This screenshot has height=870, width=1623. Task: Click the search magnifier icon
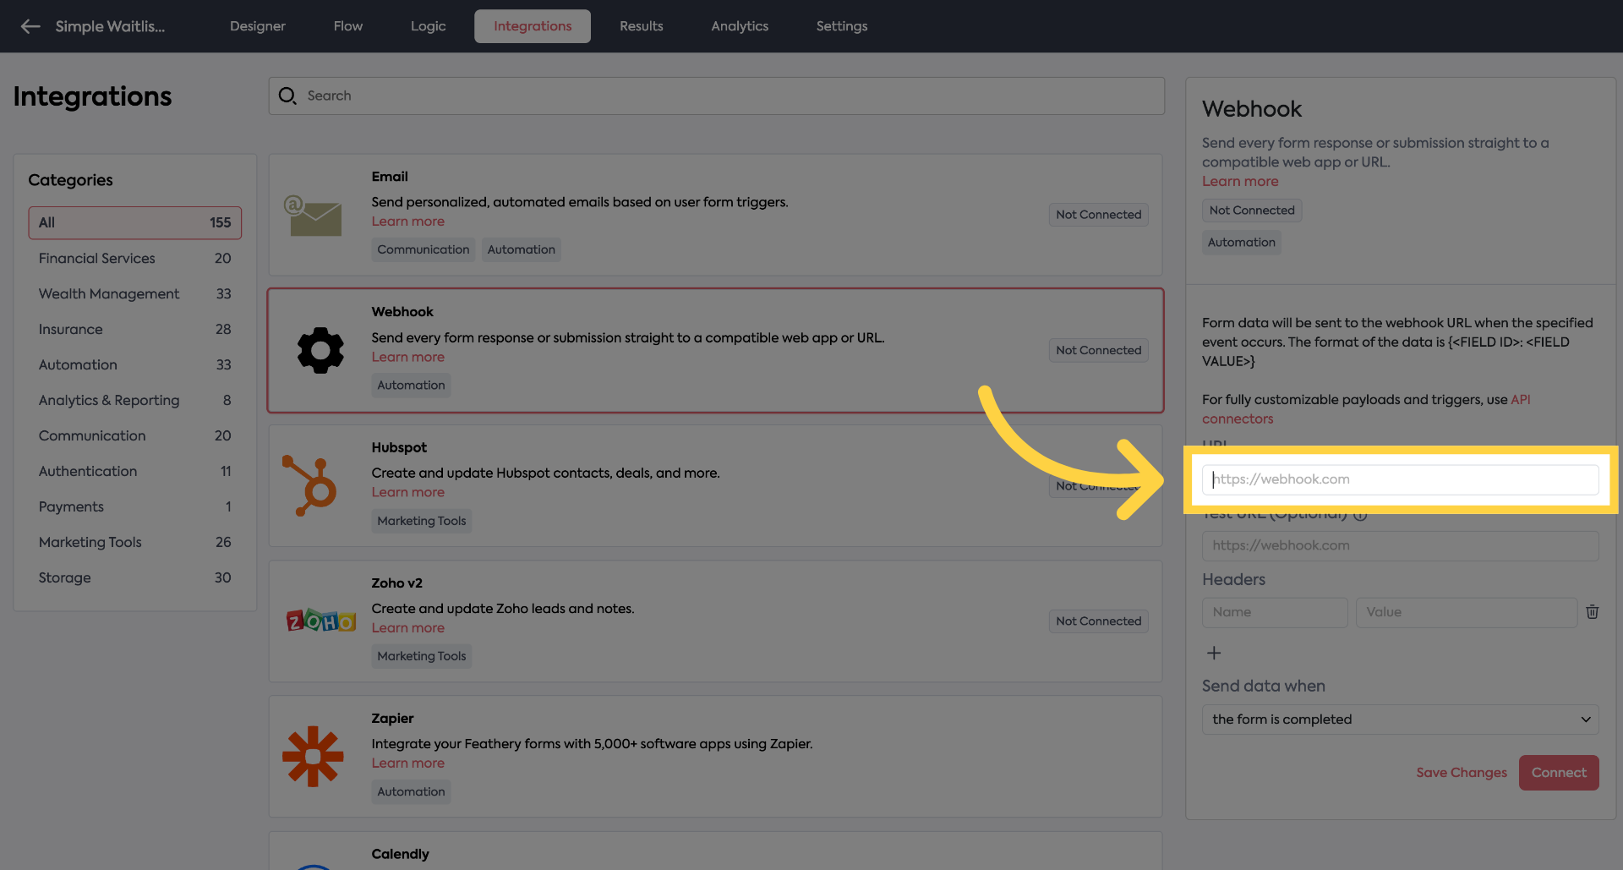pos(287,96)
